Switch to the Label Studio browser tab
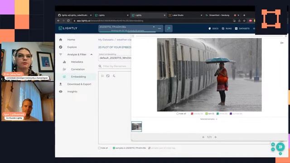290x163 pixels. (185, 15)
